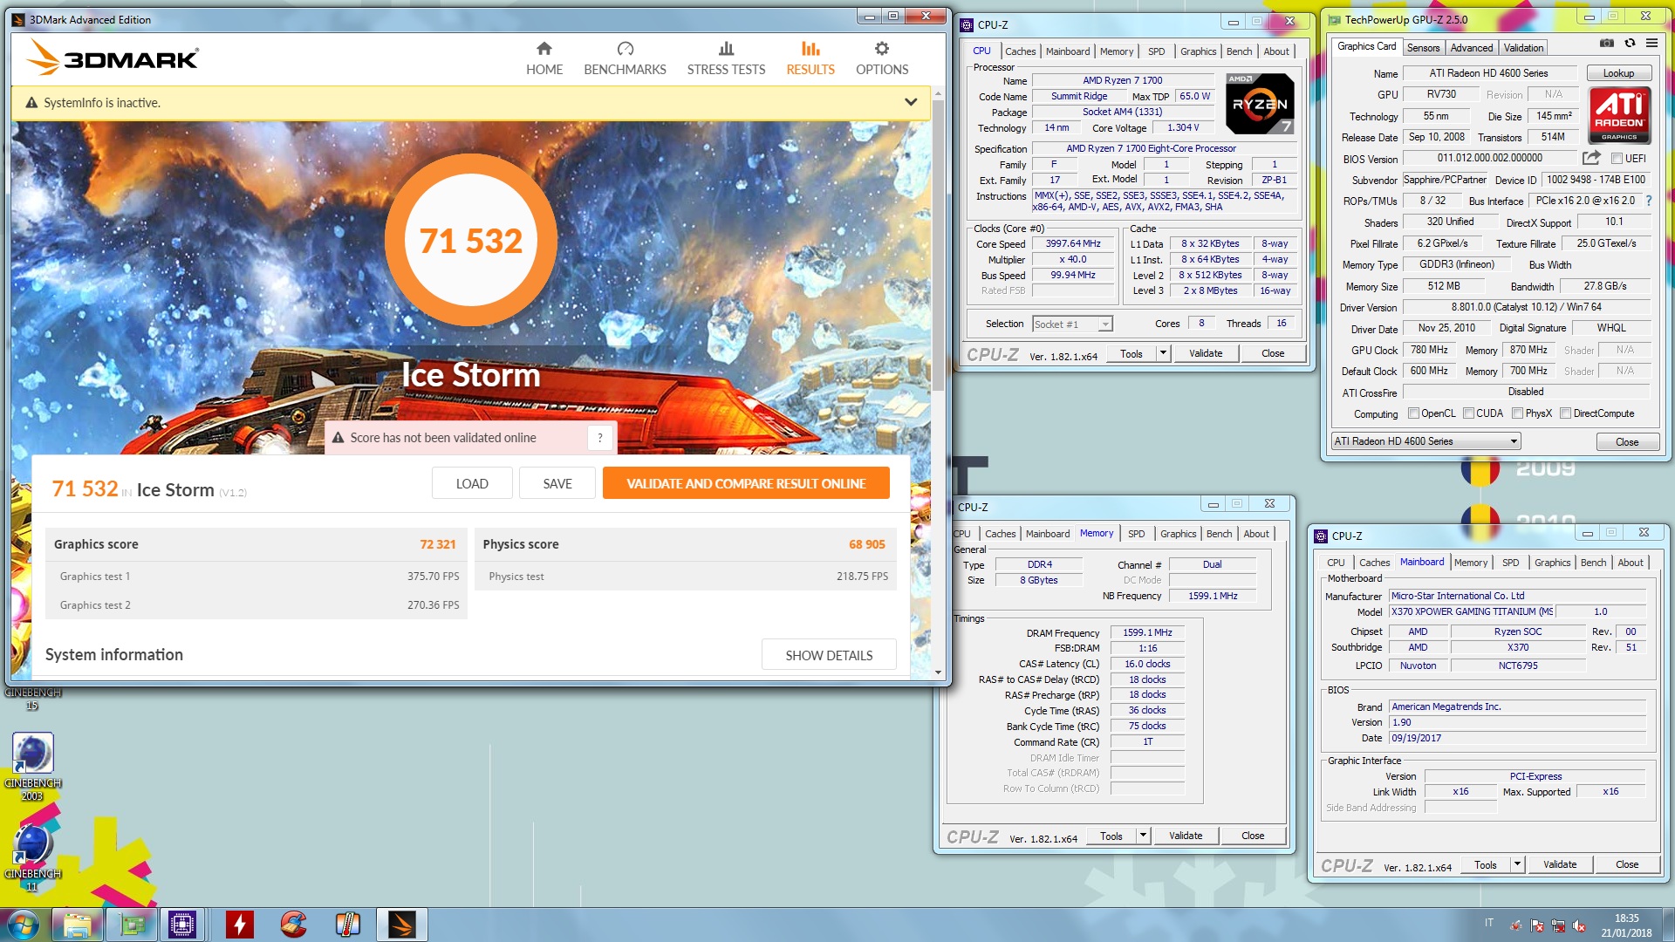Image resolution: width=1675 pixels, height=942 pixels.
Task: Switch to the Validation tab in GPU-Z
Action: click(x=1523, y=48)
